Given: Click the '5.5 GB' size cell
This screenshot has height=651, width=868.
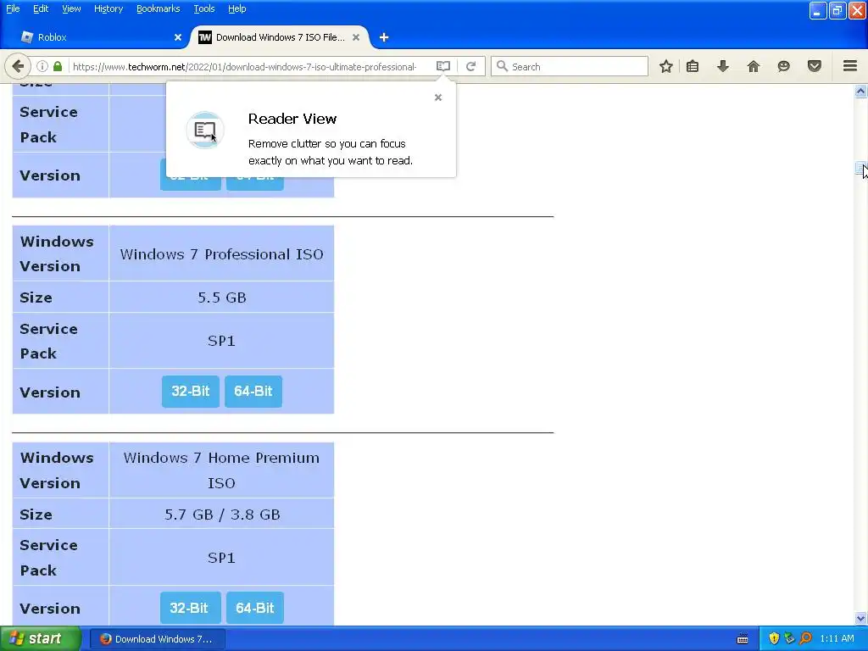Looking at the screenshot, I should [221, 298].
